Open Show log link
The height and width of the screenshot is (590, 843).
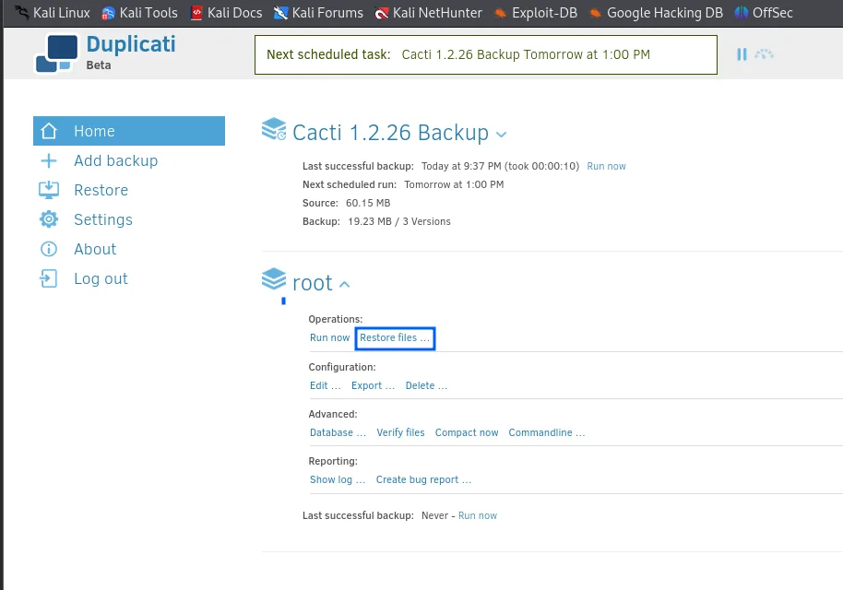[338, 480]
